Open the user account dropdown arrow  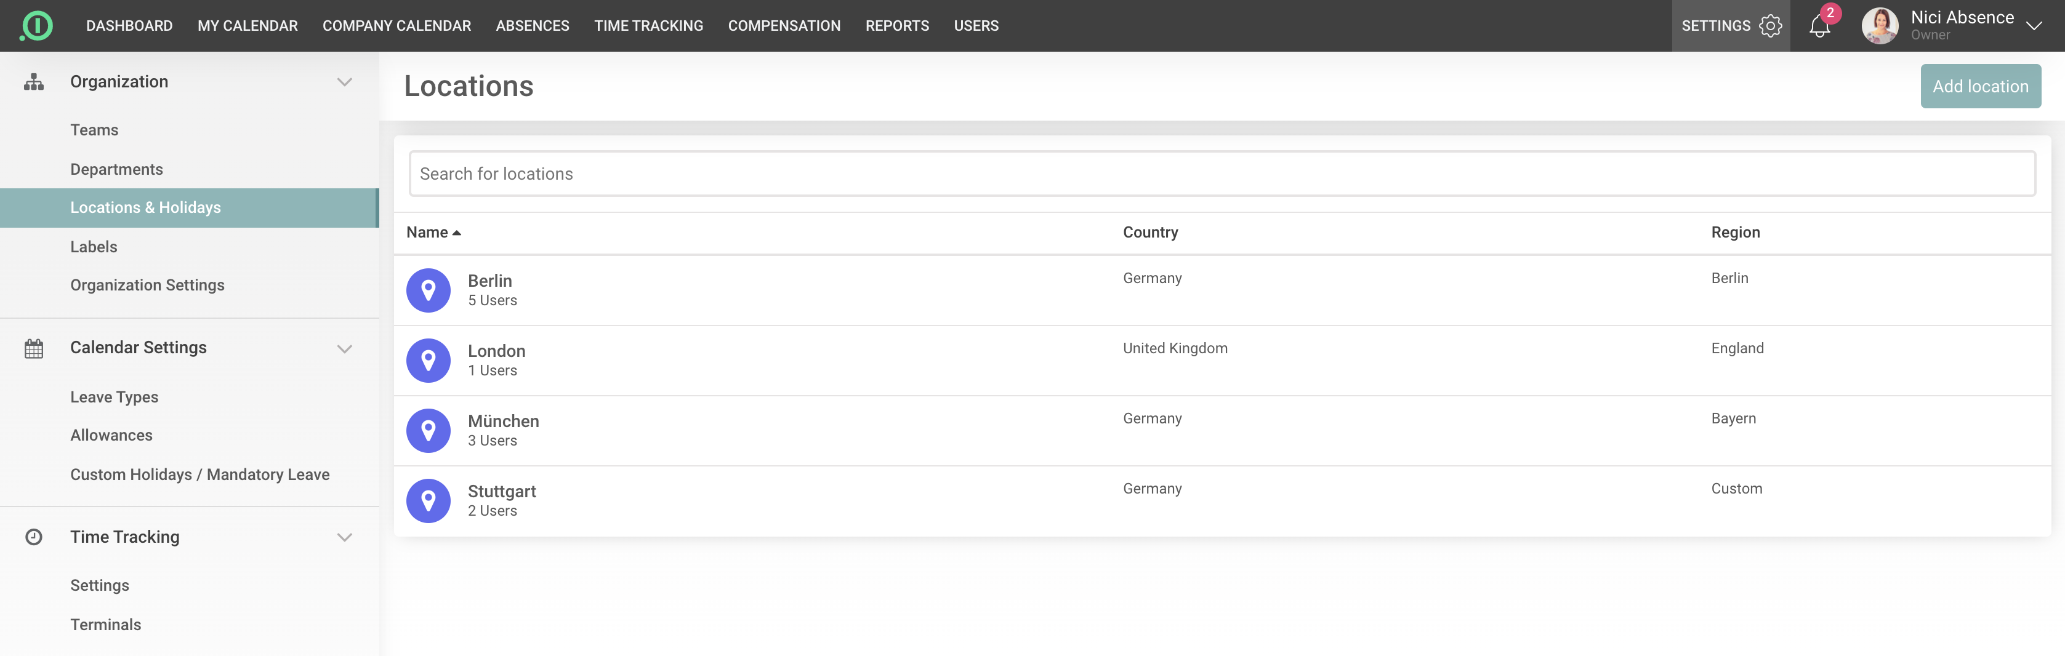[2034, 26]
